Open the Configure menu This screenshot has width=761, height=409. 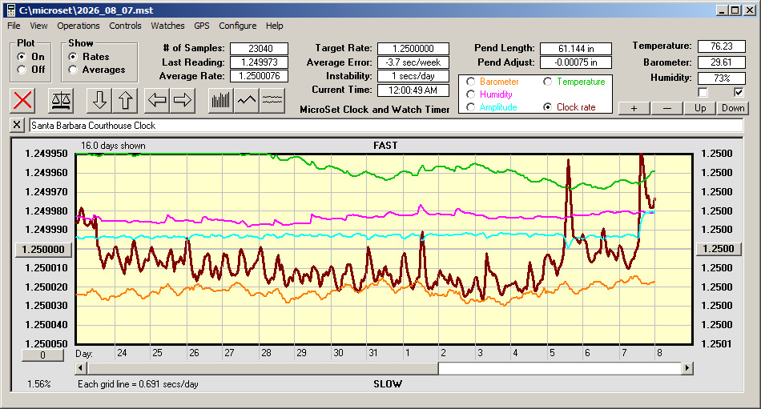237,26
